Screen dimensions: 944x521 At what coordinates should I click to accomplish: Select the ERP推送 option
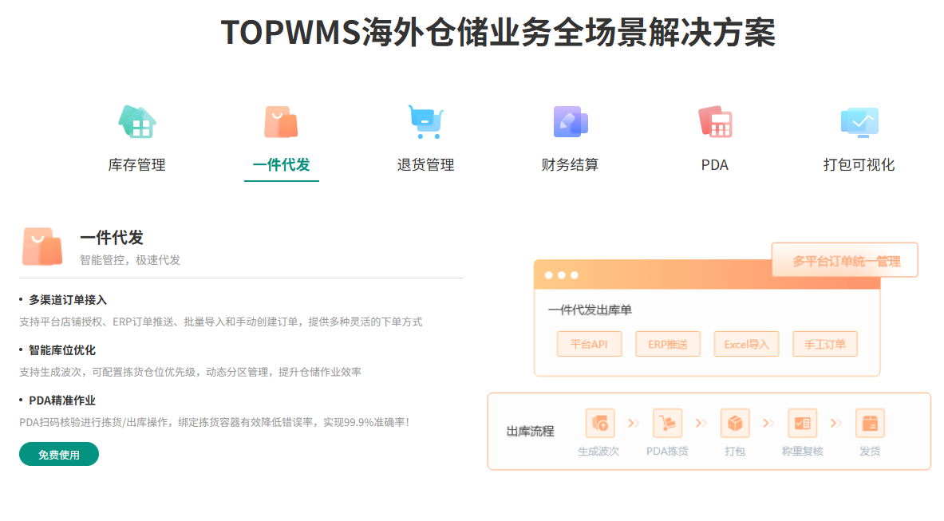click(x=667, y=345)
